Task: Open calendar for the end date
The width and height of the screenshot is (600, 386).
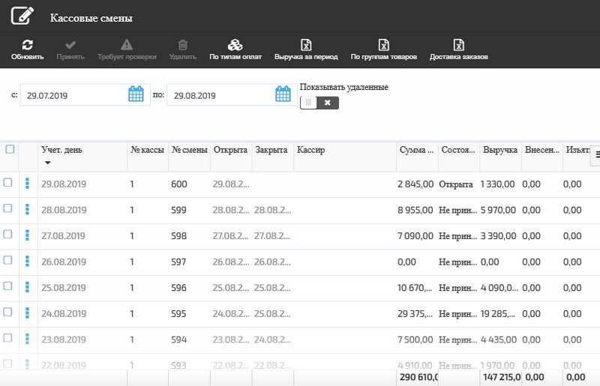Action: pyautogui.click(x=283, y=94)
